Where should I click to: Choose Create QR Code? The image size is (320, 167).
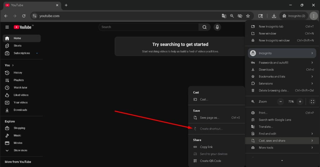pos(217,161)
